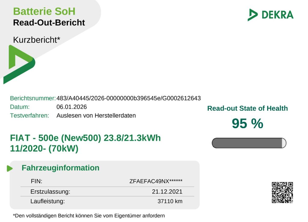Click the report date 06.01.2026
This screenshot has width=308, height=222.
(x=72, y=107)
